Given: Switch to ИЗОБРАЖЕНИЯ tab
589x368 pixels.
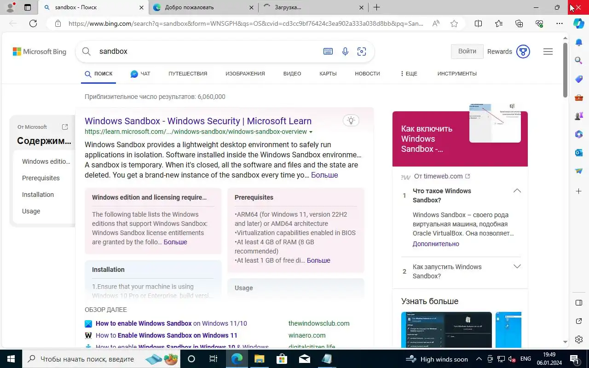Looking at the screenshot, I should point(245,74).
